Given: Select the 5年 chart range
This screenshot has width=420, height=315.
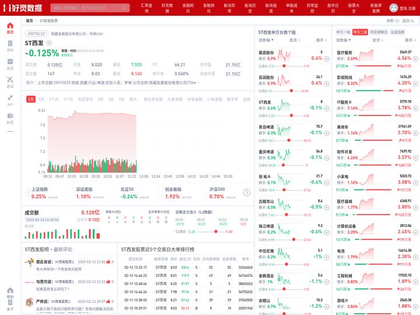Looking at the screenshot, I should (121, 99).
